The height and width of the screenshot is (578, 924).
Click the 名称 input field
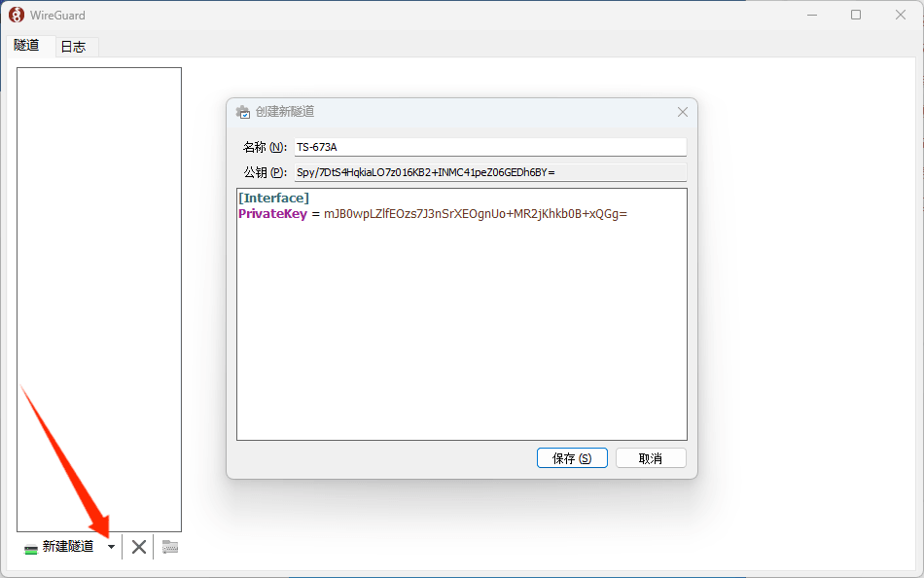coord(490,147)
